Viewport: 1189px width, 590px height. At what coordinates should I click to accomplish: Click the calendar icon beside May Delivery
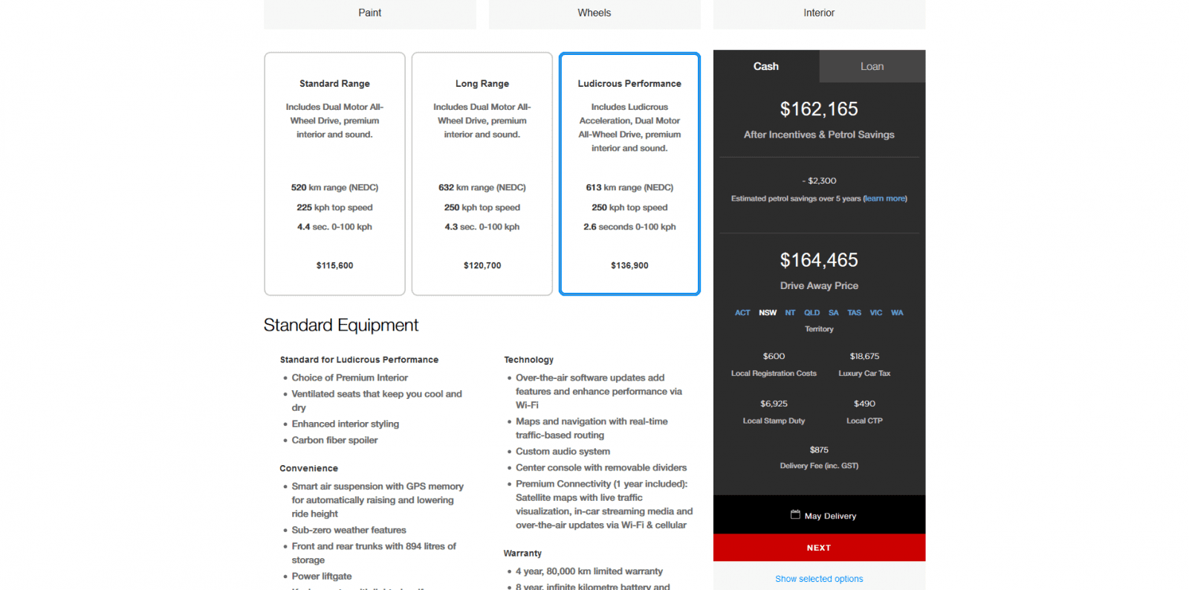tap(794, 515)
